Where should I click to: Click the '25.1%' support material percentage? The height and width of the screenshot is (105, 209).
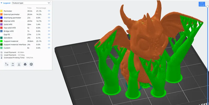coord(39,41)
